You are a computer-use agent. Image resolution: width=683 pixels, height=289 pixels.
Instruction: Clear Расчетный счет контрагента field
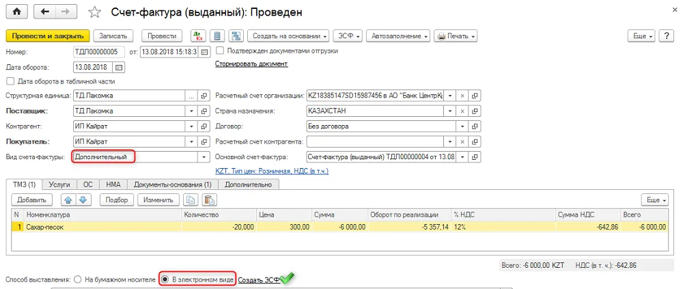pos(462,141)
